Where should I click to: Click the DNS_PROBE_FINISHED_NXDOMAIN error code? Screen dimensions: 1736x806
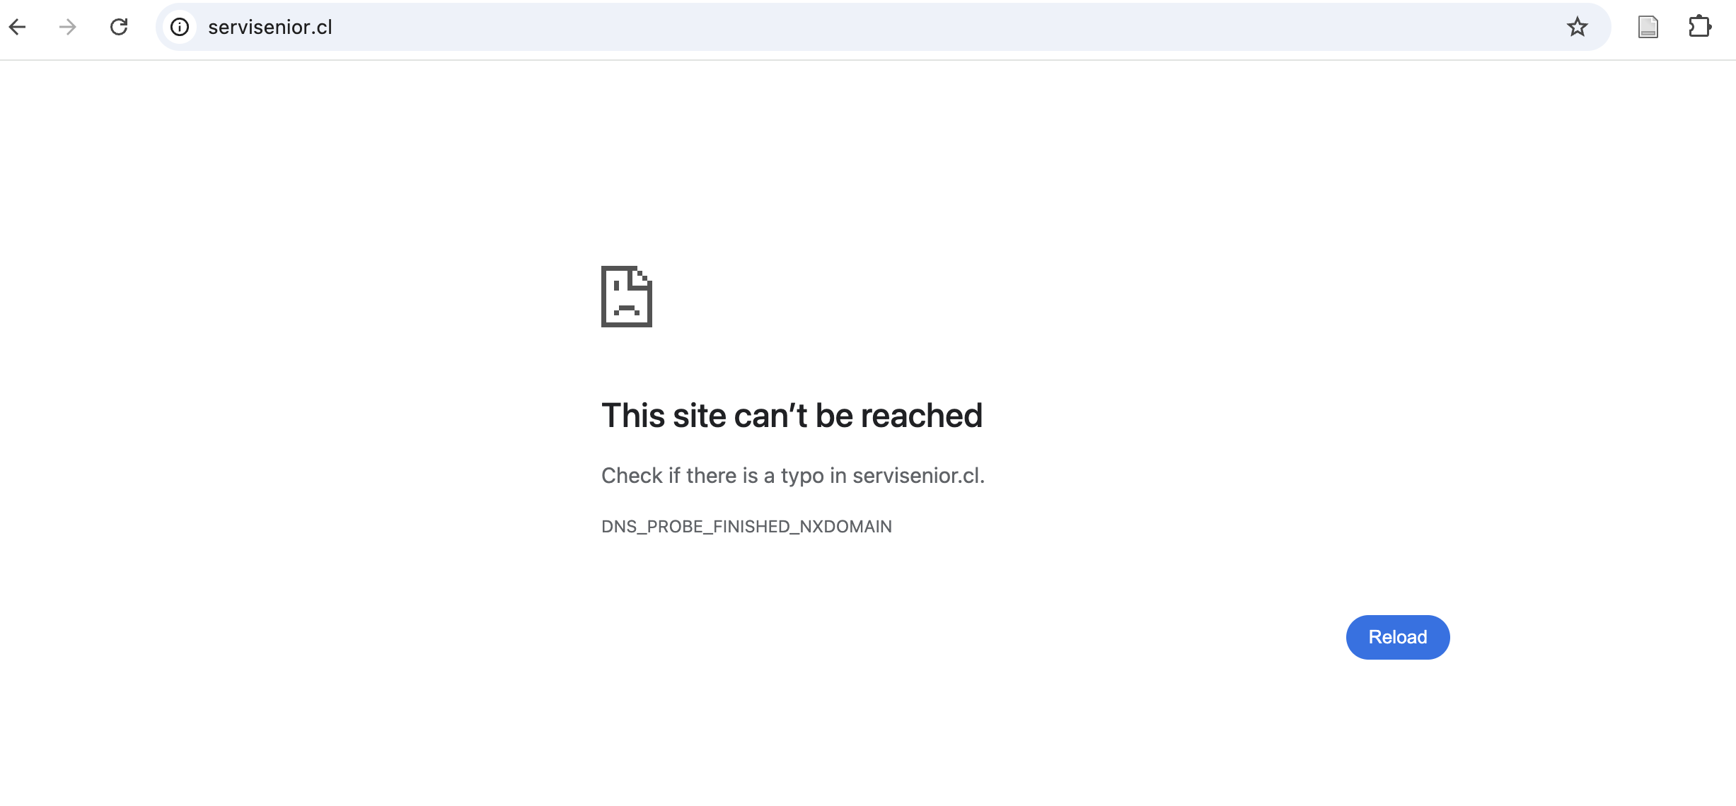click(746, 527)
